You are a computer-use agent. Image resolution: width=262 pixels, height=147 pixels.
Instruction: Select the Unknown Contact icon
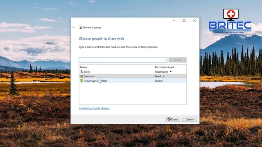pyautogui.click(x=81, y=81)
